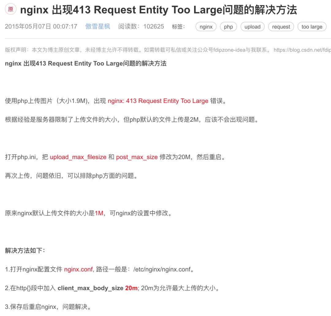Viewport: 331px width, 316px height.
Task: Click red nginx.conf text in step 1
Action: (78, 269)
